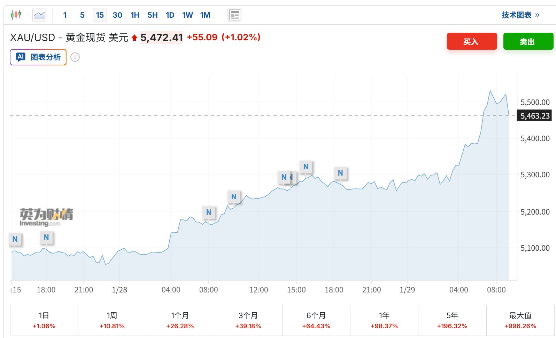The width and height of the screenshot is (556, 338).
Task: Choose the 1D daily interval
Action: coord(170,15)
